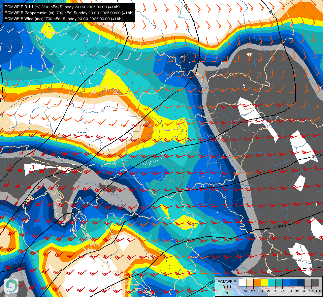
Task: Click the legend value 55
Action: [x=253, y=291]
